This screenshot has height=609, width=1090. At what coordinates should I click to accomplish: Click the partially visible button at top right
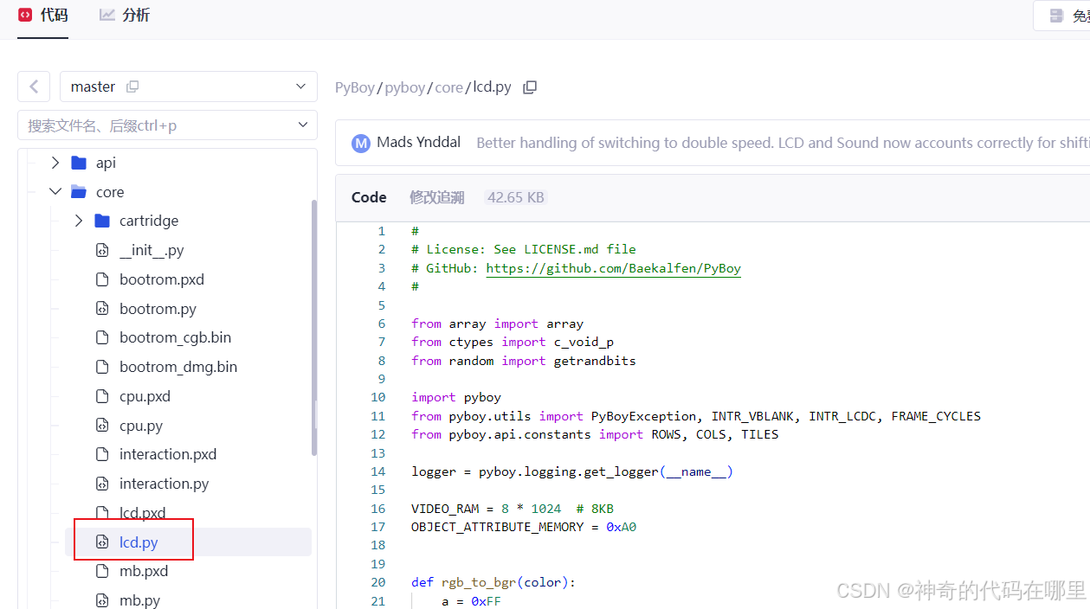[1061, 16]
